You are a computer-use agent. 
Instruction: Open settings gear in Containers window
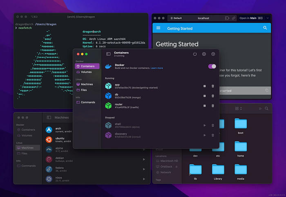coord(204,54)
